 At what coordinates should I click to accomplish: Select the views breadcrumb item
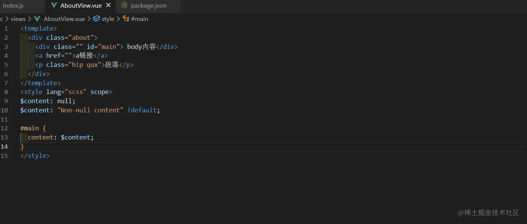pos(18,19)
